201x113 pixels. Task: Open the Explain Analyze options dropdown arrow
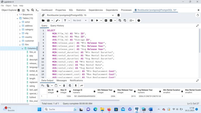pos(115,20)
